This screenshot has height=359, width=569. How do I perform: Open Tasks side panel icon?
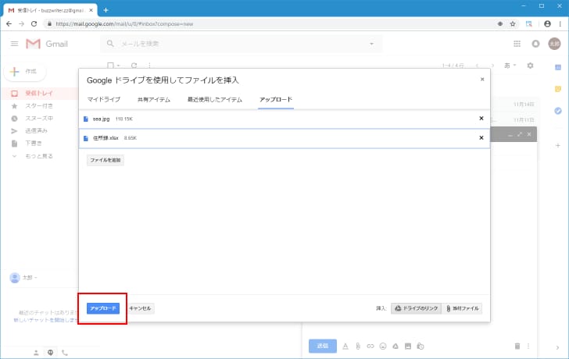tap(558, 111)
